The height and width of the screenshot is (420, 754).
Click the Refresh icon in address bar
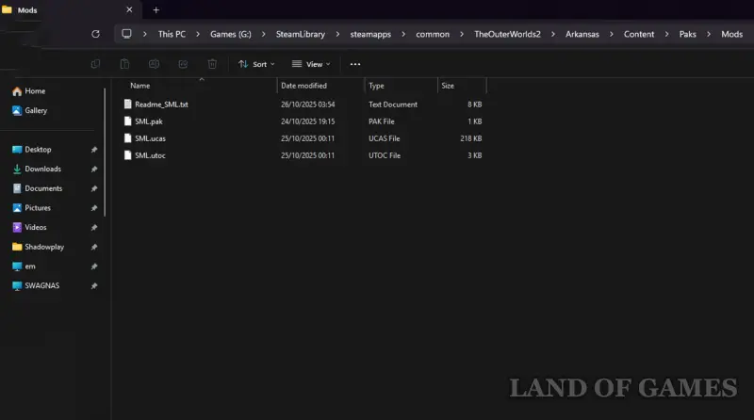pyautogui.click(x=95, y=34)
